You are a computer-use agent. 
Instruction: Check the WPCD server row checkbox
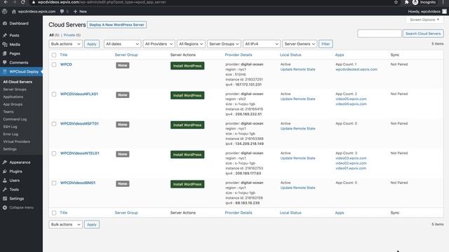[54, 64]
